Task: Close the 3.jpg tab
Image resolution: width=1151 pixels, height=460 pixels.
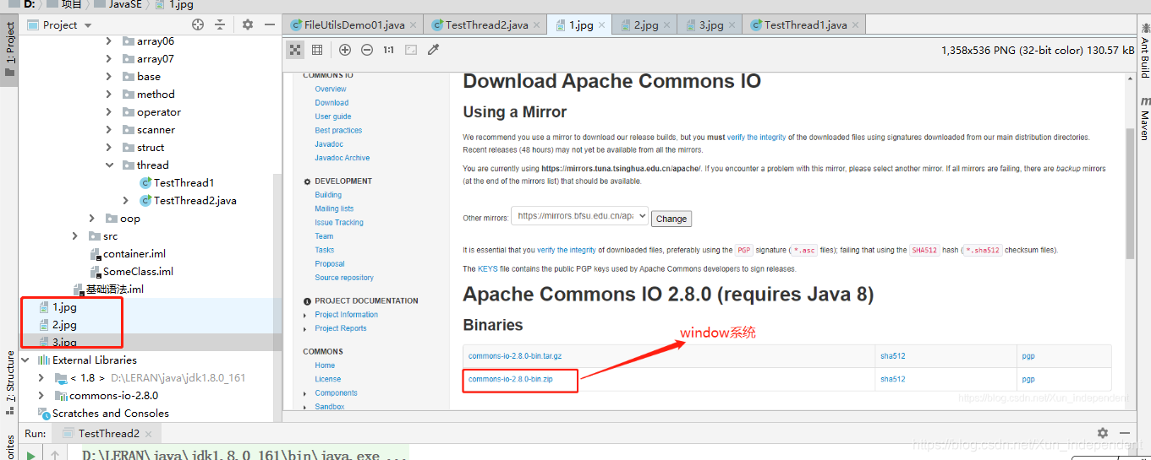Action: [732, 25]
